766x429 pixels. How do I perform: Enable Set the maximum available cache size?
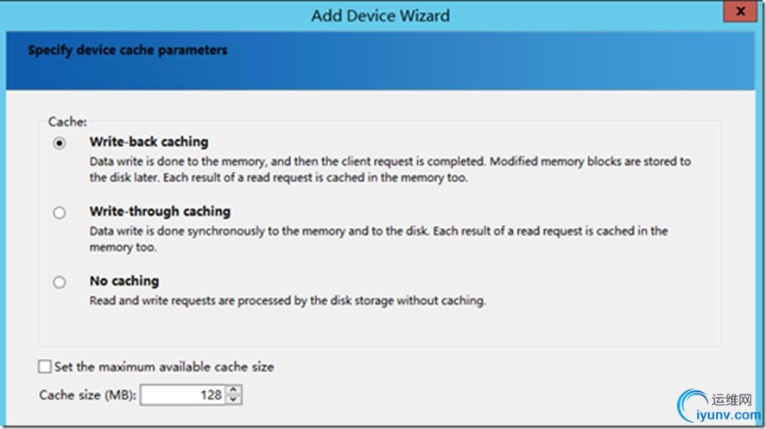45,367
